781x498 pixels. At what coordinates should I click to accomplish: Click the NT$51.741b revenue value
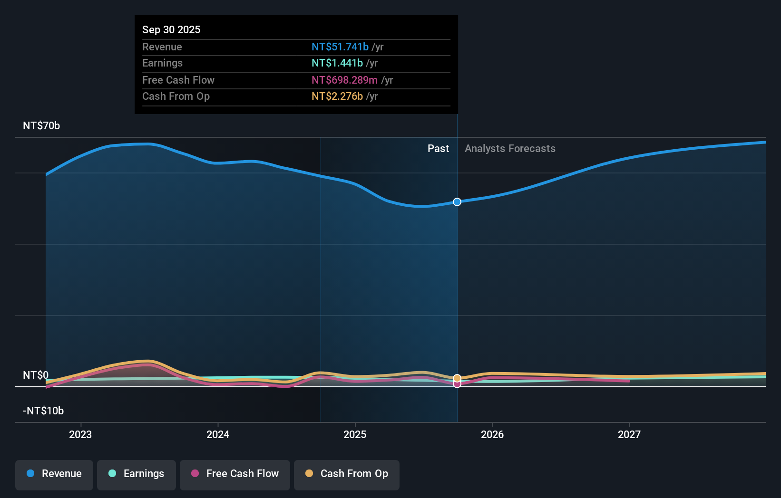[340, 47]
